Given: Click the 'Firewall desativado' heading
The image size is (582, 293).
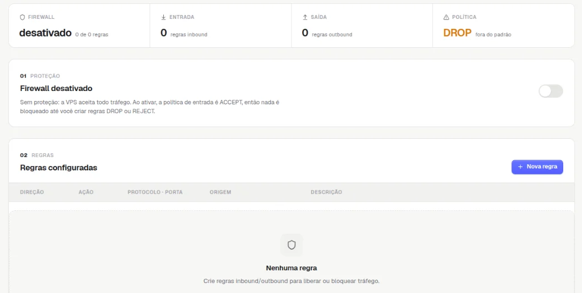Looking at the screenshot, I should [x=56, y=88].
